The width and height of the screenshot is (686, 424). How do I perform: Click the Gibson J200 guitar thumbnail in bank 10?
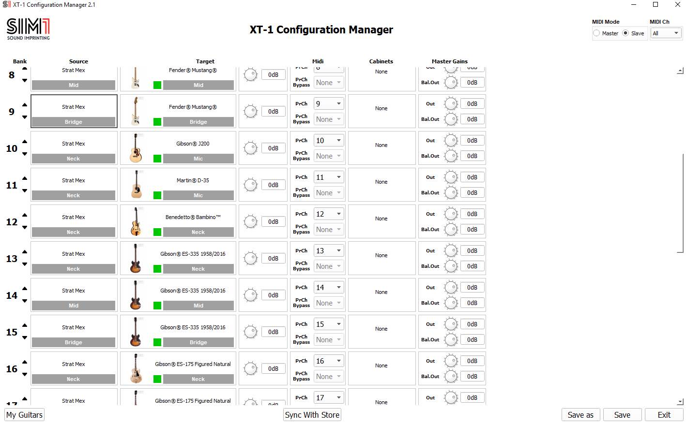[x=136, y=148]
